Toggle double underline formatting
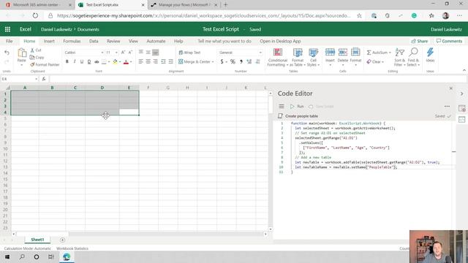This screenshot has width=468, height=263. pyautogui.click(x=89, y=61)
